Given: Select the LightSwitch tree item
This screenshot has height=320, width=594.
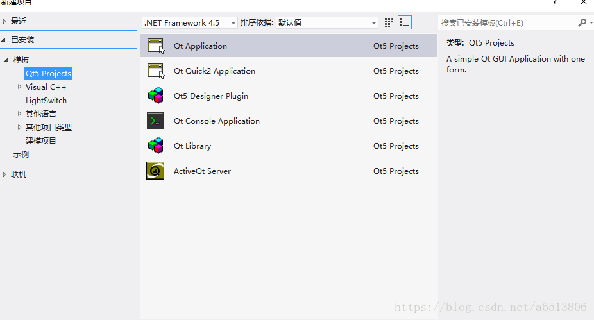Looking at the screenshot, I should point(46,100).
